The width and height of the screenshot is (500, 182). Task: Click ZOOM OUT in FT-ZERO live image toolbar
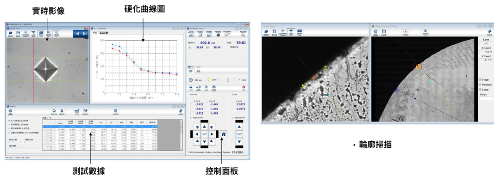pyautogui.click(x=56, y=34)
